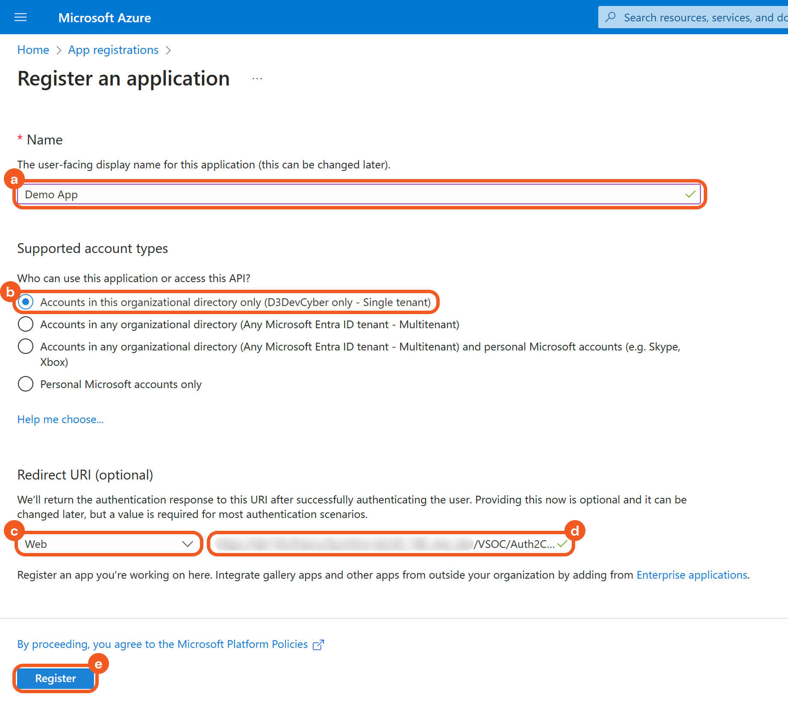788x706 pixels.
Task: Select the single tenant account option
Action: pyautogui.click(x=26, y=302)
